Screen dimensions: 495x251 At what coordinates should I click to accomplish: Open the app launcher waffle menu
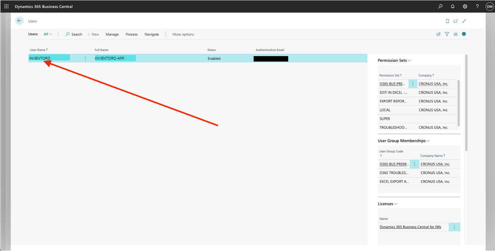coord(7,6)
